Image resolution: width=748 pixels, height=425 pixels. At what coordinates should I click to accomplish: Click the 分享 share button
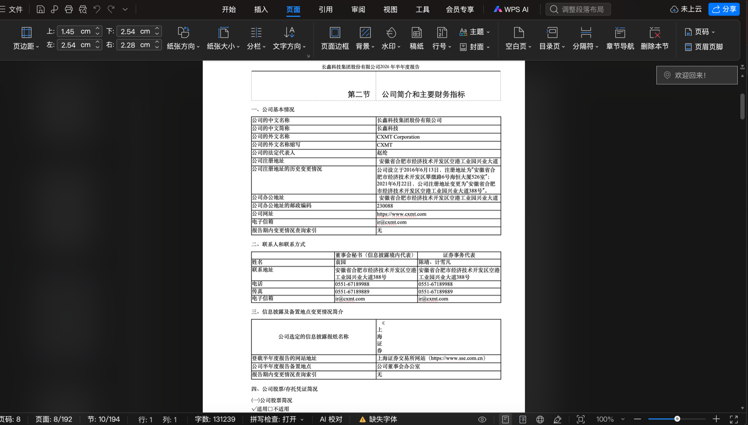[724, 9]
